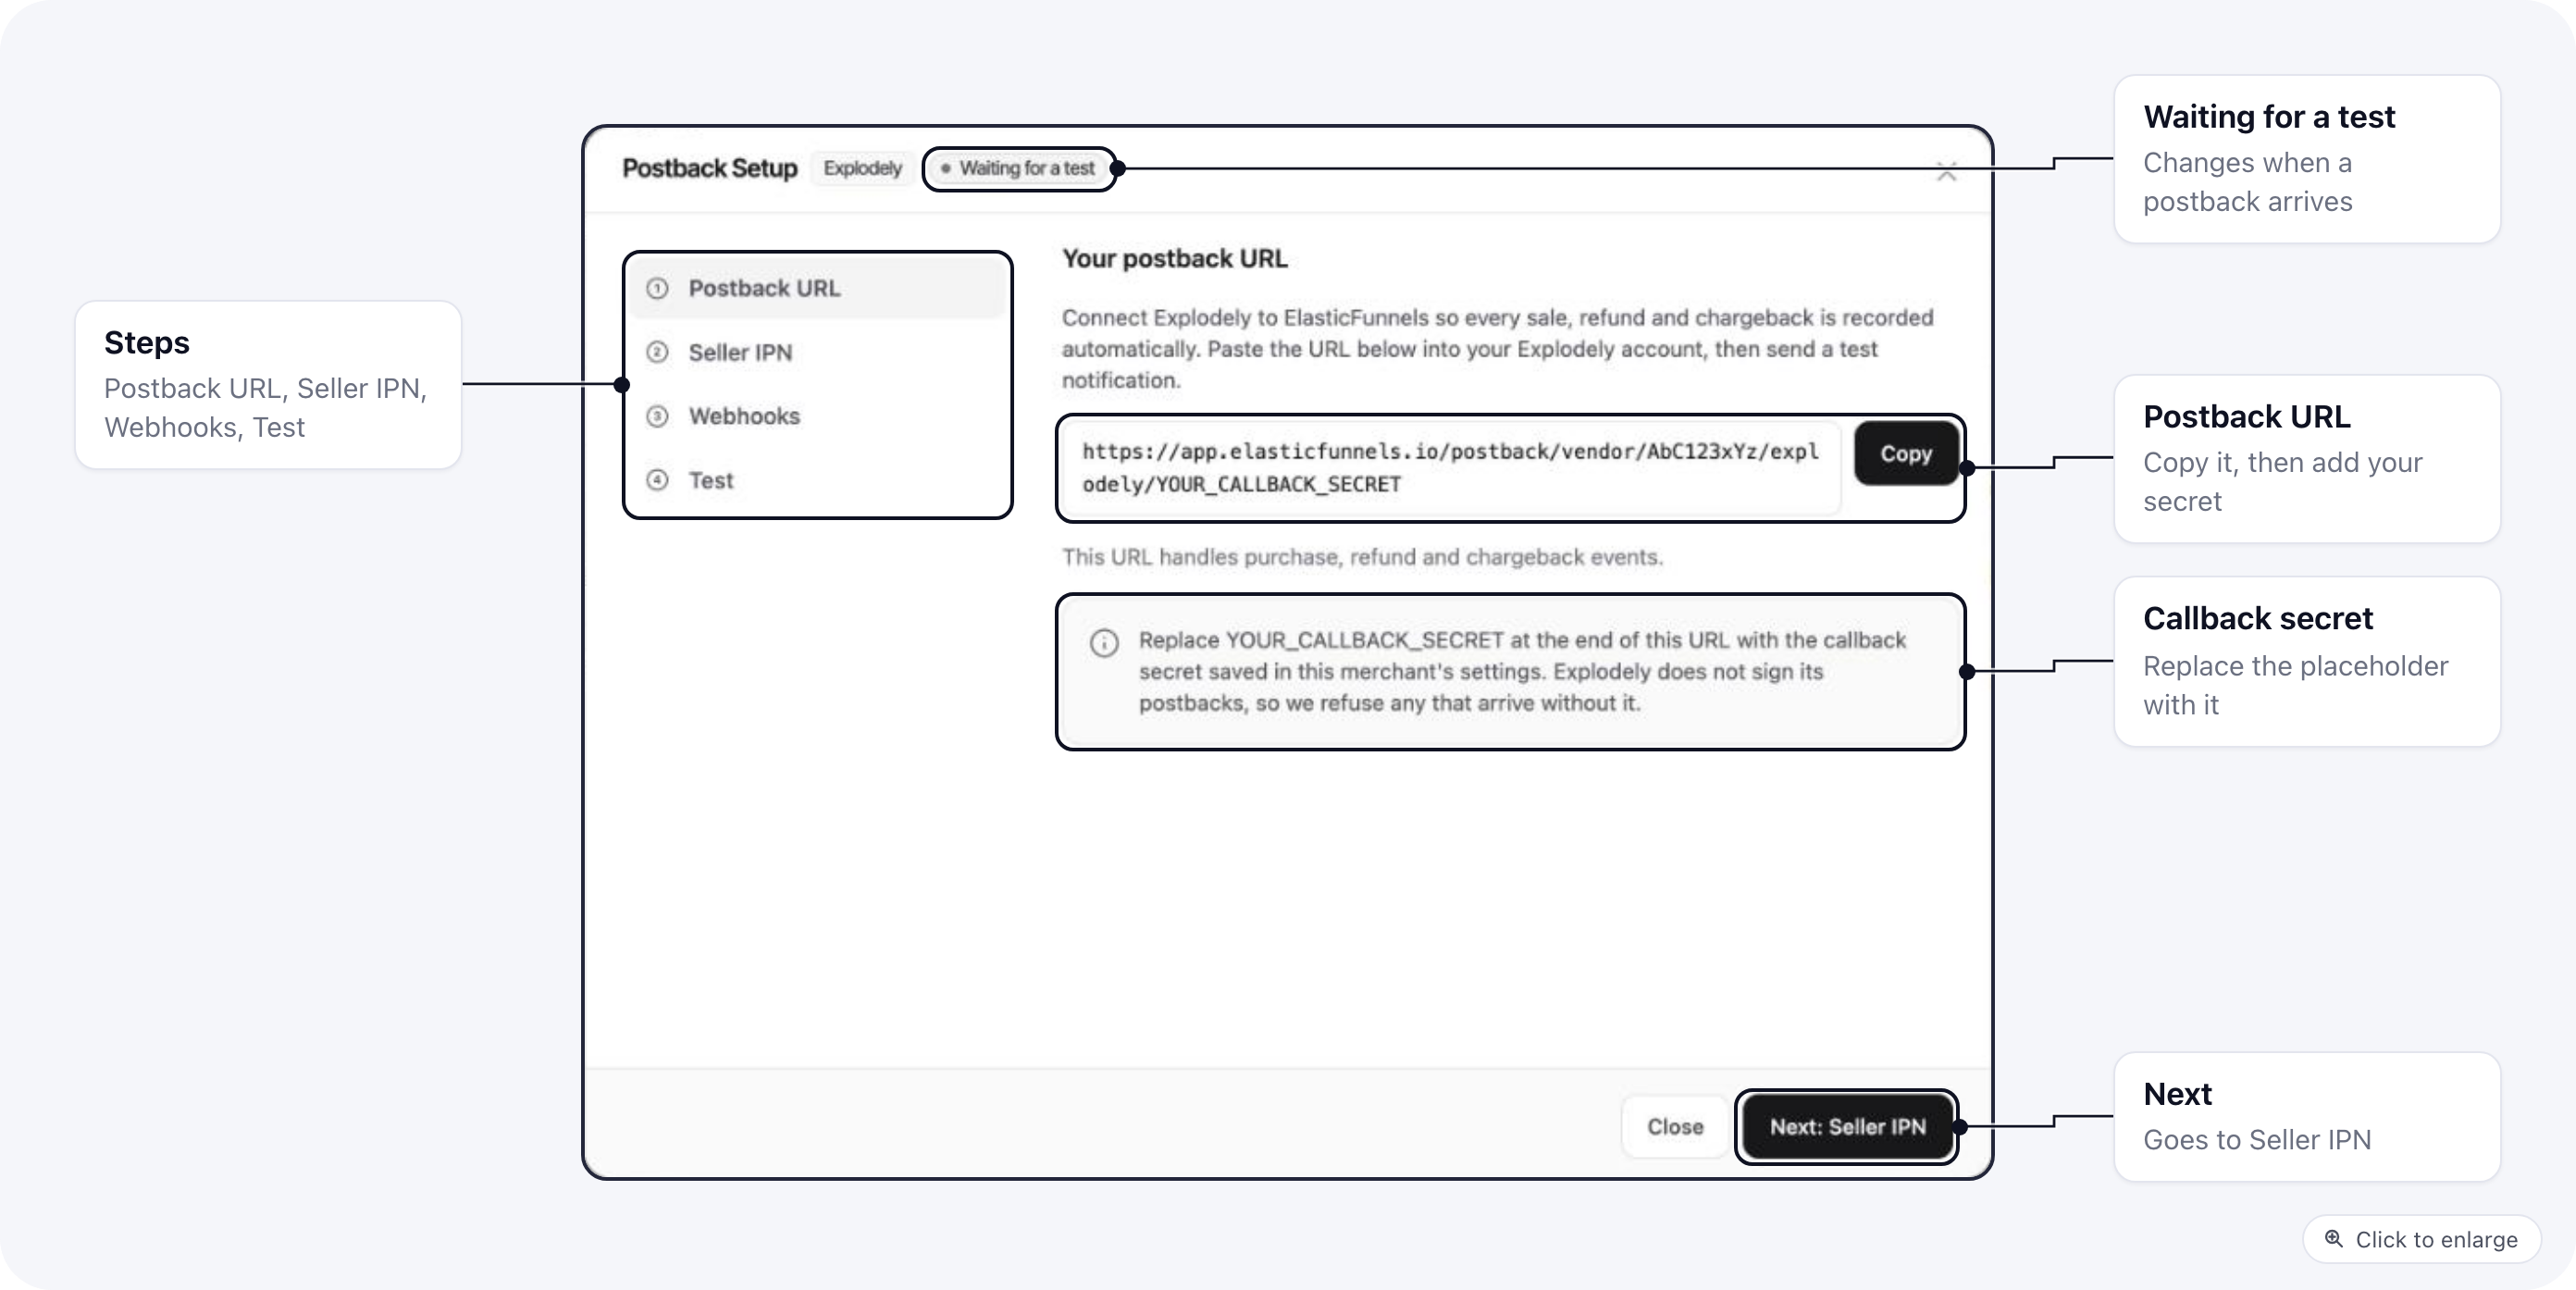Click the info icon in callback notice

1104,642
